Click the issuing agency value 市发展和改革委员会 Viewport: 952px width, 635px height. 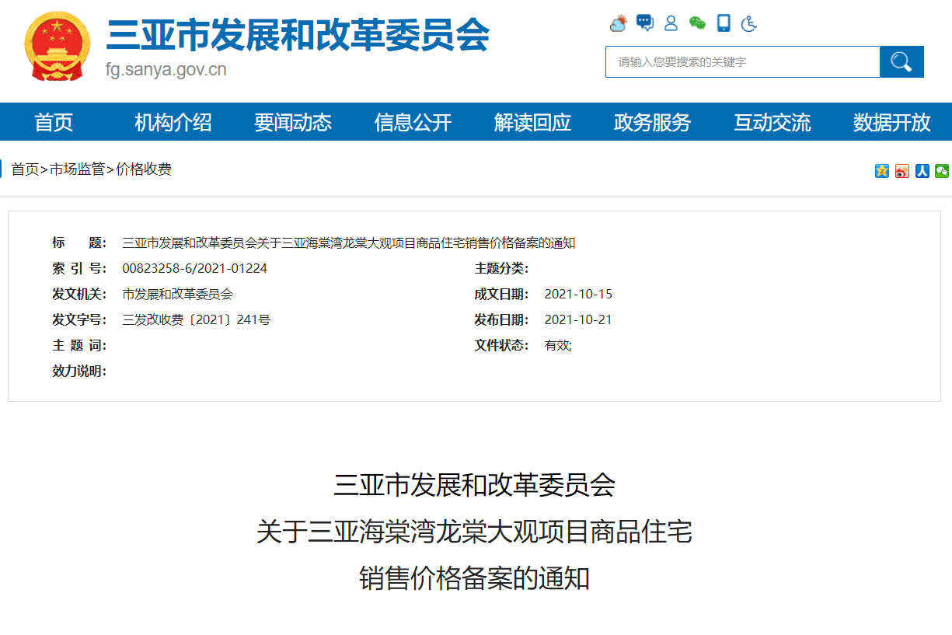click(x=178, y=295)
